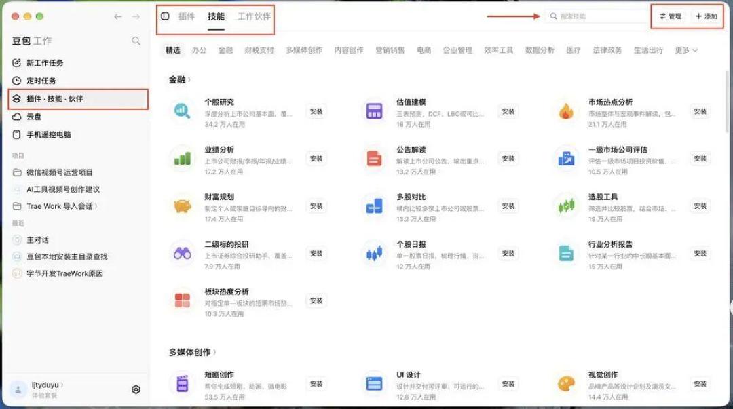
Task: Click the 板块热度分析 grid icon
Action: click(183, 300)
